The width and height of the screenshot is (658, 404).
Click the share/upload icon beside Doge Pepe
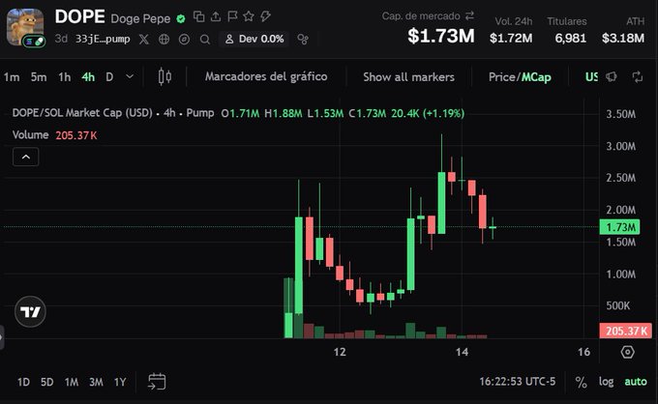click(215, 16)
